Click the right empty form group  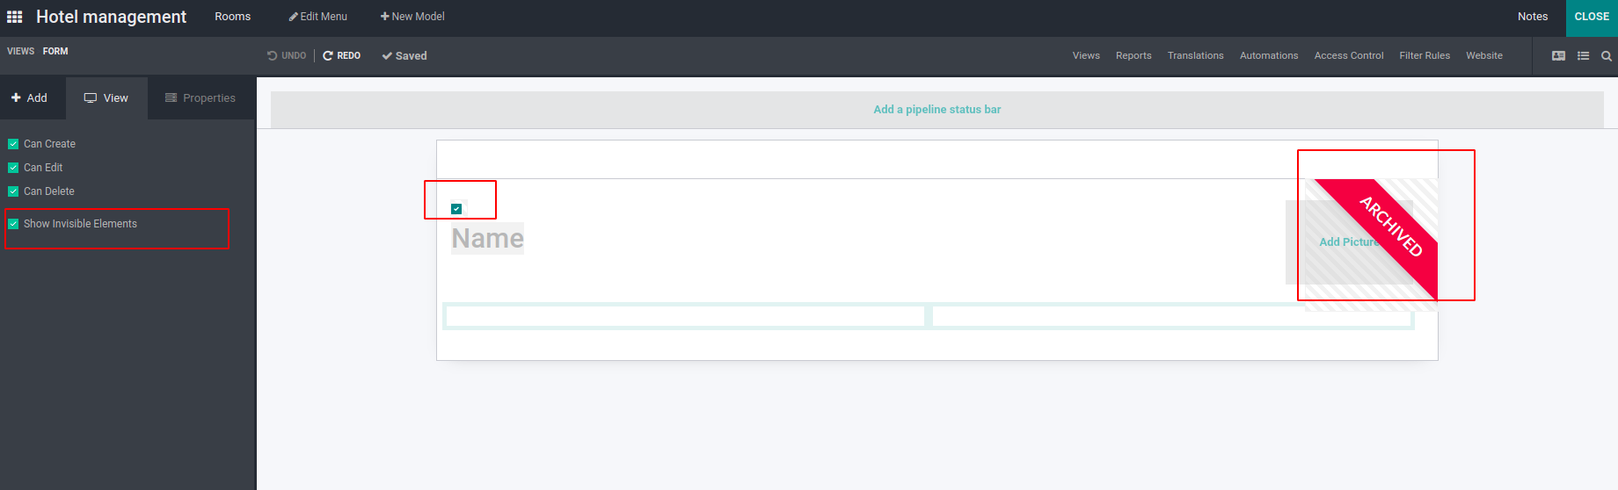[1172, 316]
